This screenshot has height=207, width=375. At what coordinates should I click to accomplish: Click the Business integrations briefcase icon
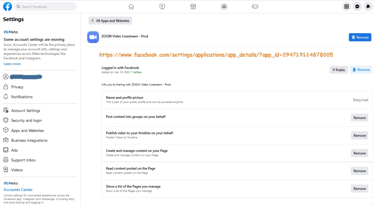click(6, 140)
